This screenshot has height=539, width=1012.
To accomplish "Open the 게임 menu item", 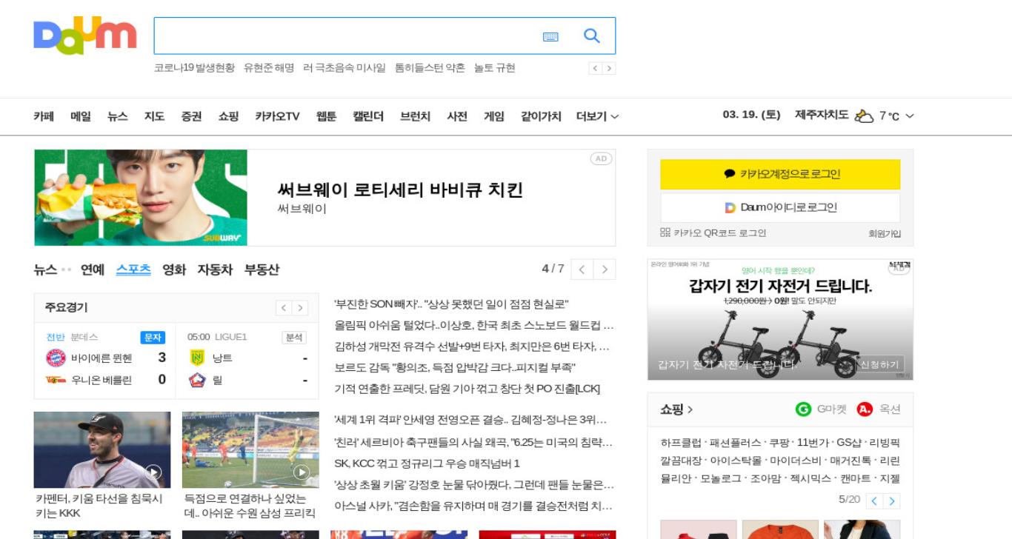I will pyautogui.click(x=494, y=116).
